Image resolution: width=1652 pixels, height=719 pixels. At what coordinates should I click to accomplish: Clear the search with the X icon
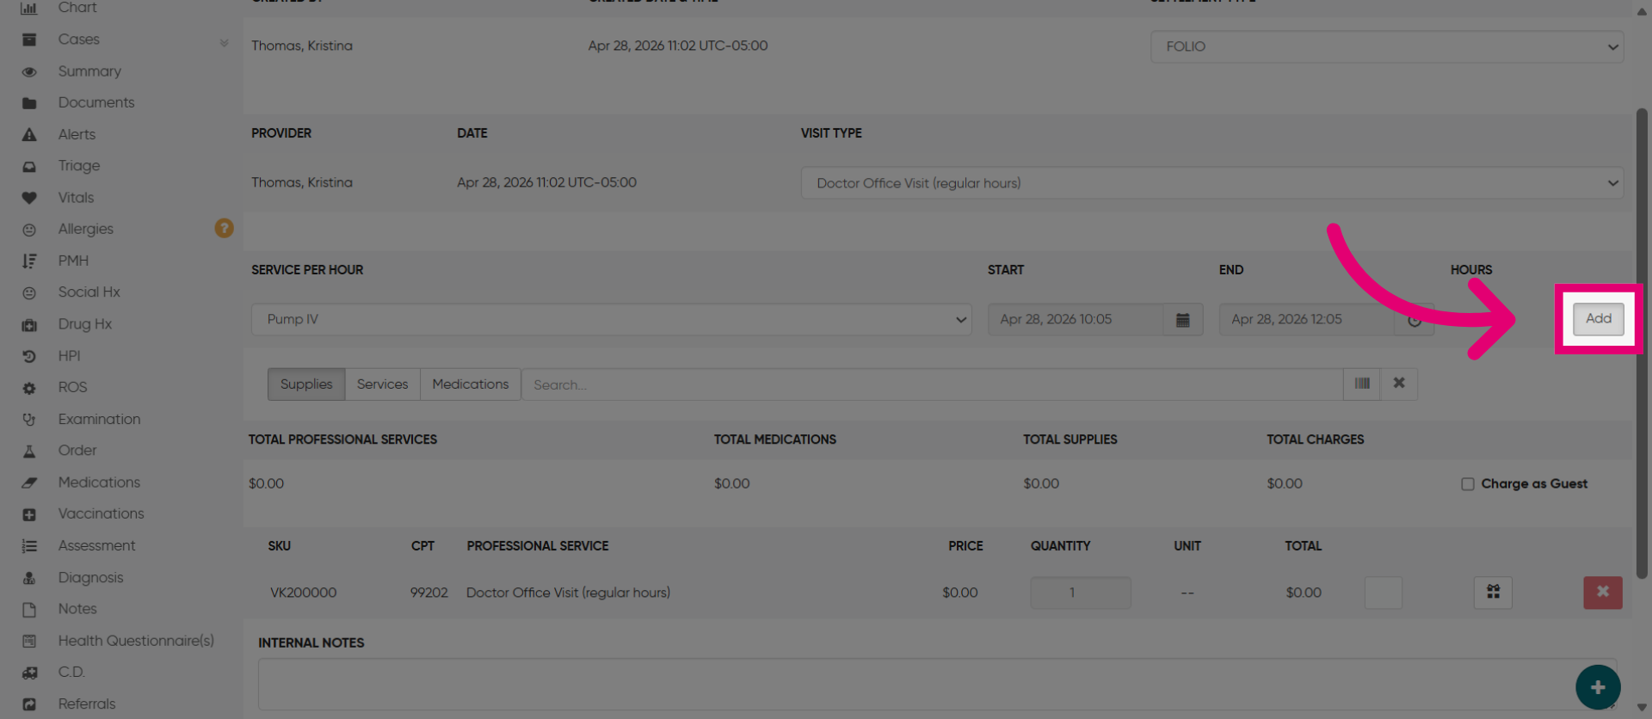point(1399,384)
